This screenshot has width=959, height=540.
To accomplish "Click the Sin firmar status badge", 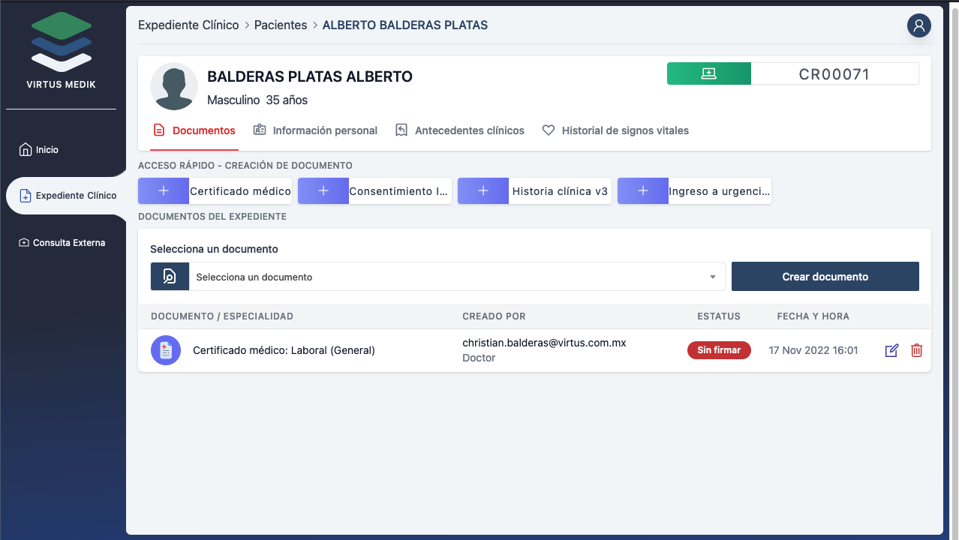I will 719,350.
